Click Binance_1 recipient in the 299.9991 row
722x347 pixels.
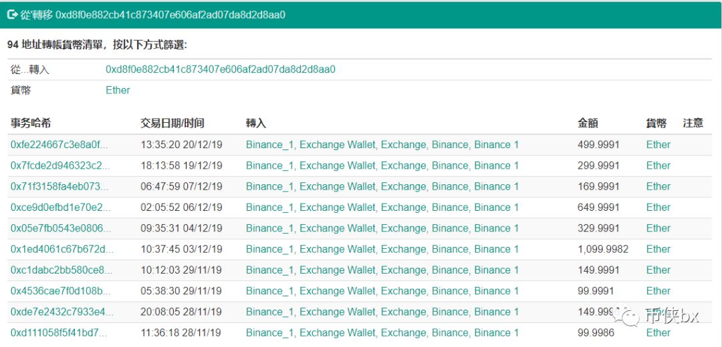click(x=382, y=165)
